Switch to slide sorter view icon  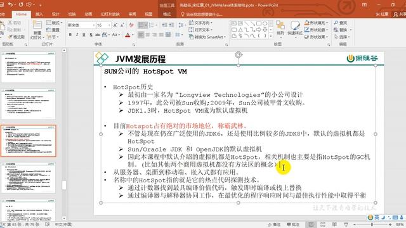pos(323,224)
